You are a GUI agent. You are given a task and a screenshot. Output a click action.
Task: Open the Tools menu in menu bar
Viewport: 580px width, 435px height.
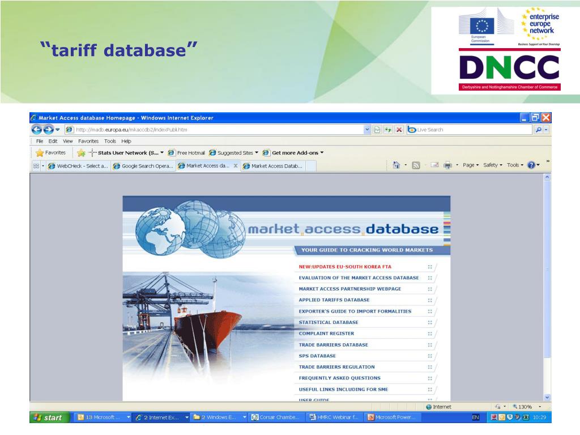(110, 141)
